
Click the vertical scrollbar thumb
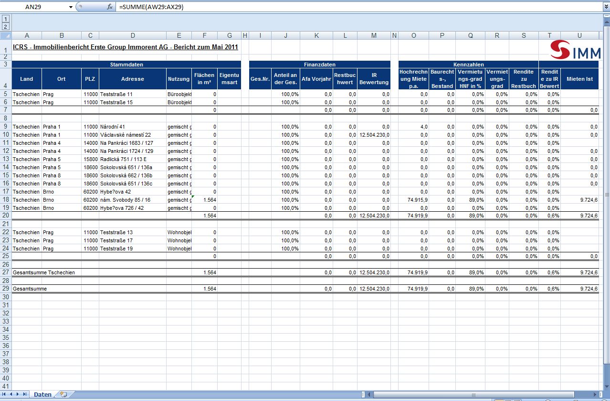coord(607,195)
